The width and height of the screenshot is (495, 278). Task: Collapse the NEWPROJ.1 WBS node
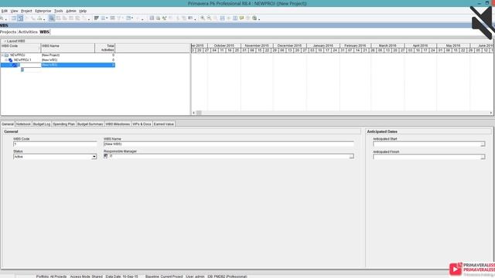coord(6,60)
